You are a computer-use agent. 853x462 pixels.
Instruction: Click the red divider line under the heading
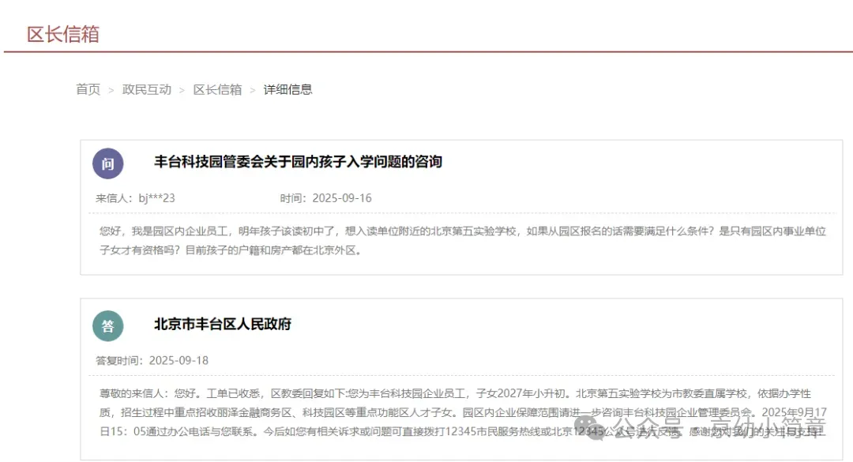[x=426, y=52]
